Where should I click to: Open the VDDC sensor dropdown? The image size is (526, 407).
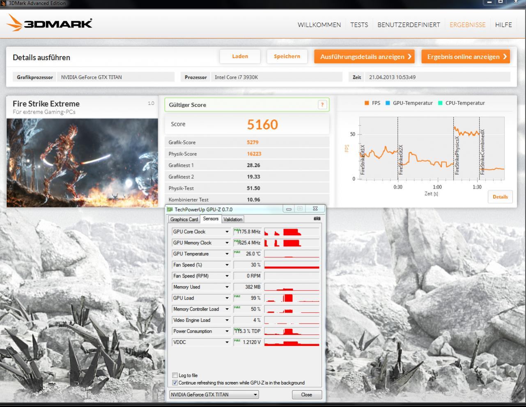(x=227, y=343)
